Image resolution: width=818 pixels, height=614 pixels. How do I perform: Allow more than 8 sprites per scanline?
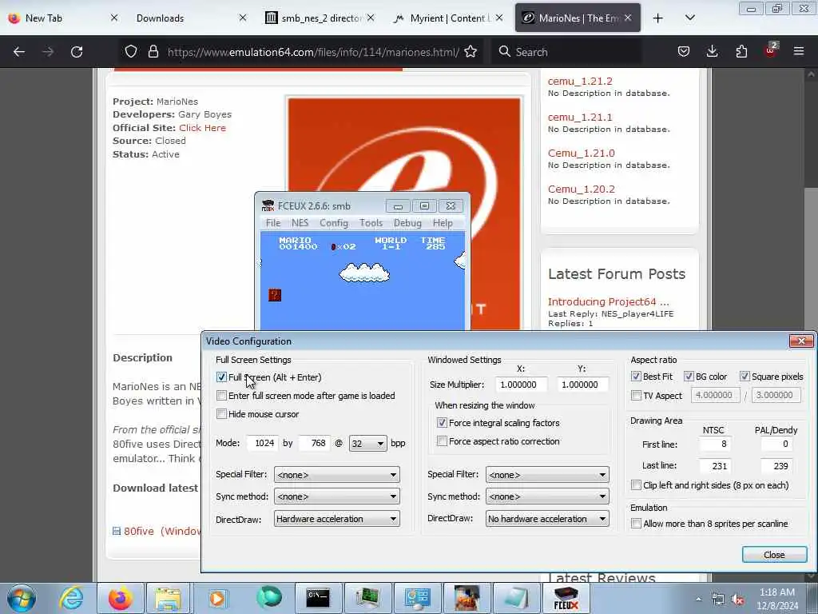pyautogui.click(x=636, y=524)
